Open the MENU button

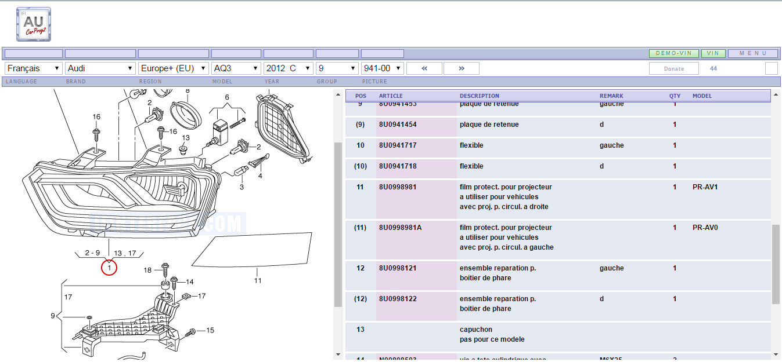pyautogui.click(x=753, y=53)
